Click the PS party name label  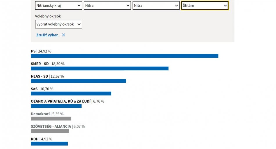(x=33, y=51)
